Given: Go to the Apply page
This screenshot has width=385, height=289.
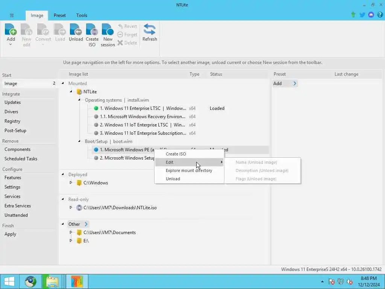Looking at the screenshot, I should (x=10, y=234).
